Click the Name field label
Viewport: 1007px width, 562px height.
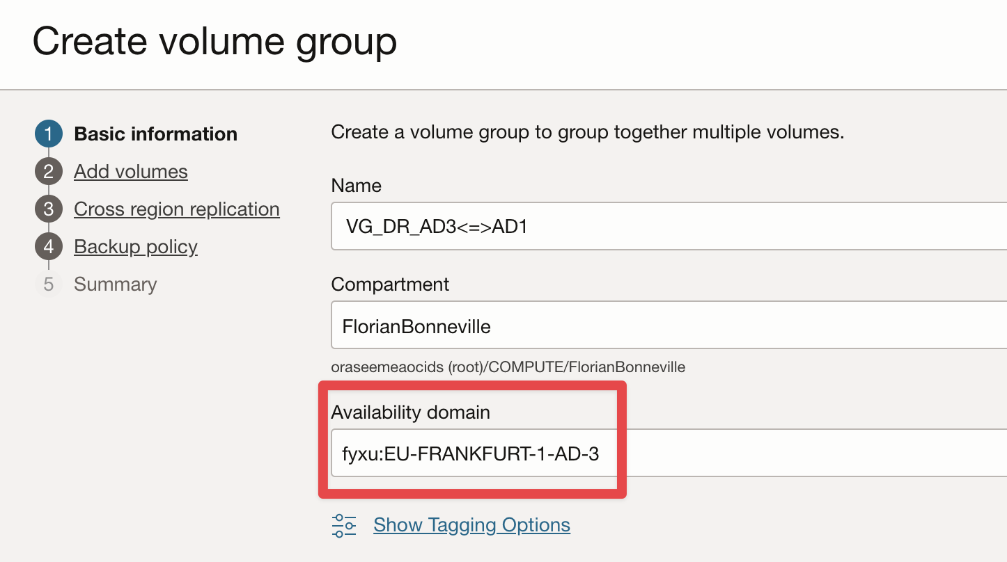[356, 186]
